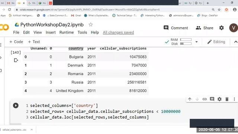Open the State Common bookmark
Screen dimensions: 238x134
[55, 16]
